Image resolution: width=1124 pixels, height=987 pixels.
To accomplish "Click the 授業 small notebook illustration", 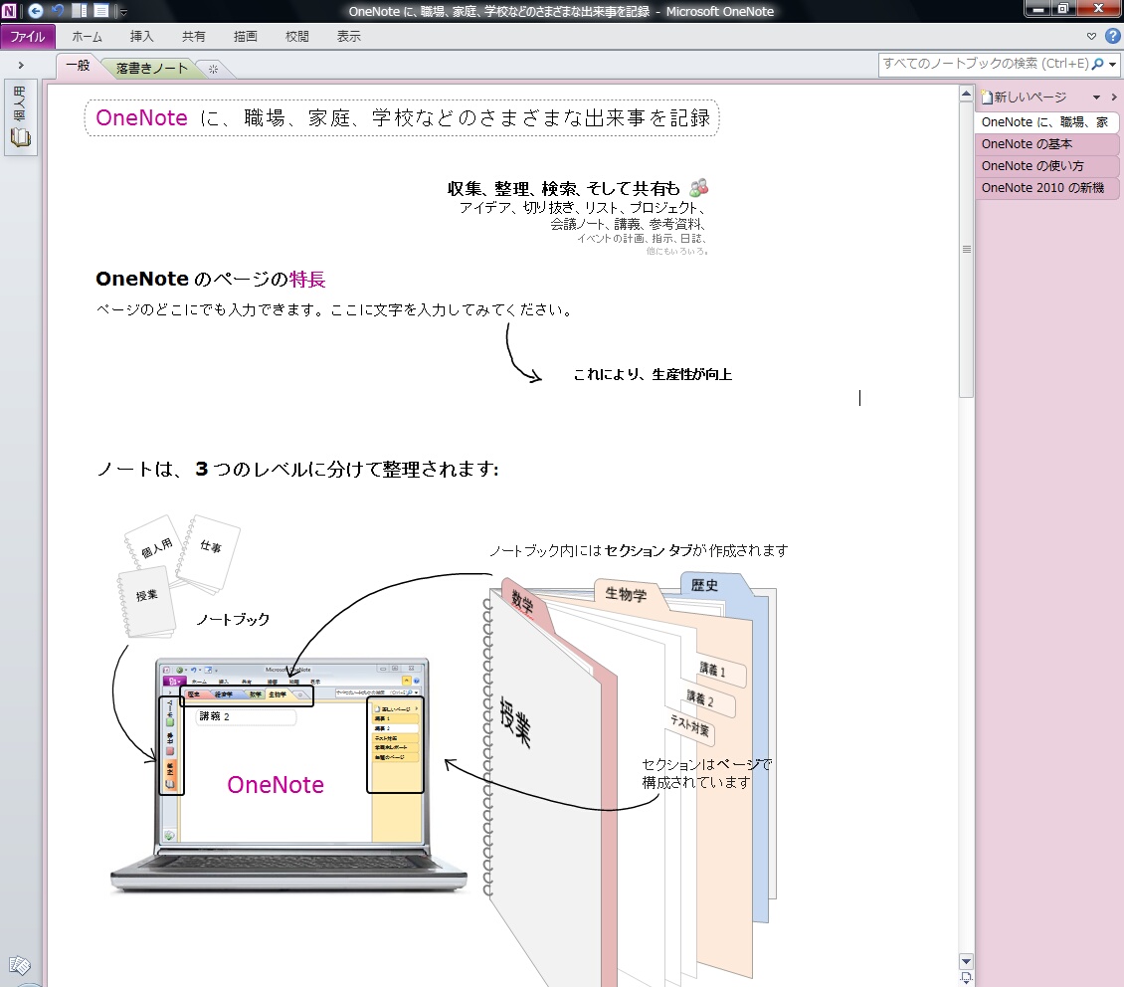I will tap(147, 602).
